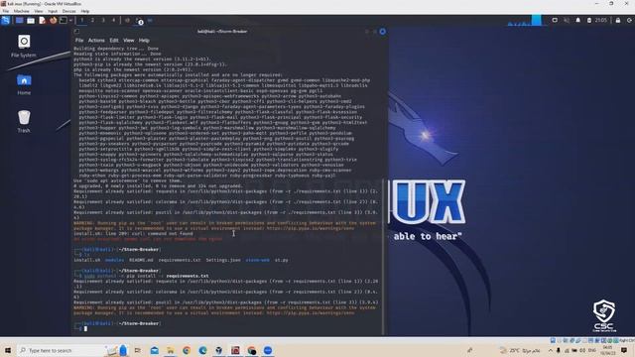
Task: Click the lock screen icon in Kali panel
Action: pyautogui.click(x=618, y=20)
